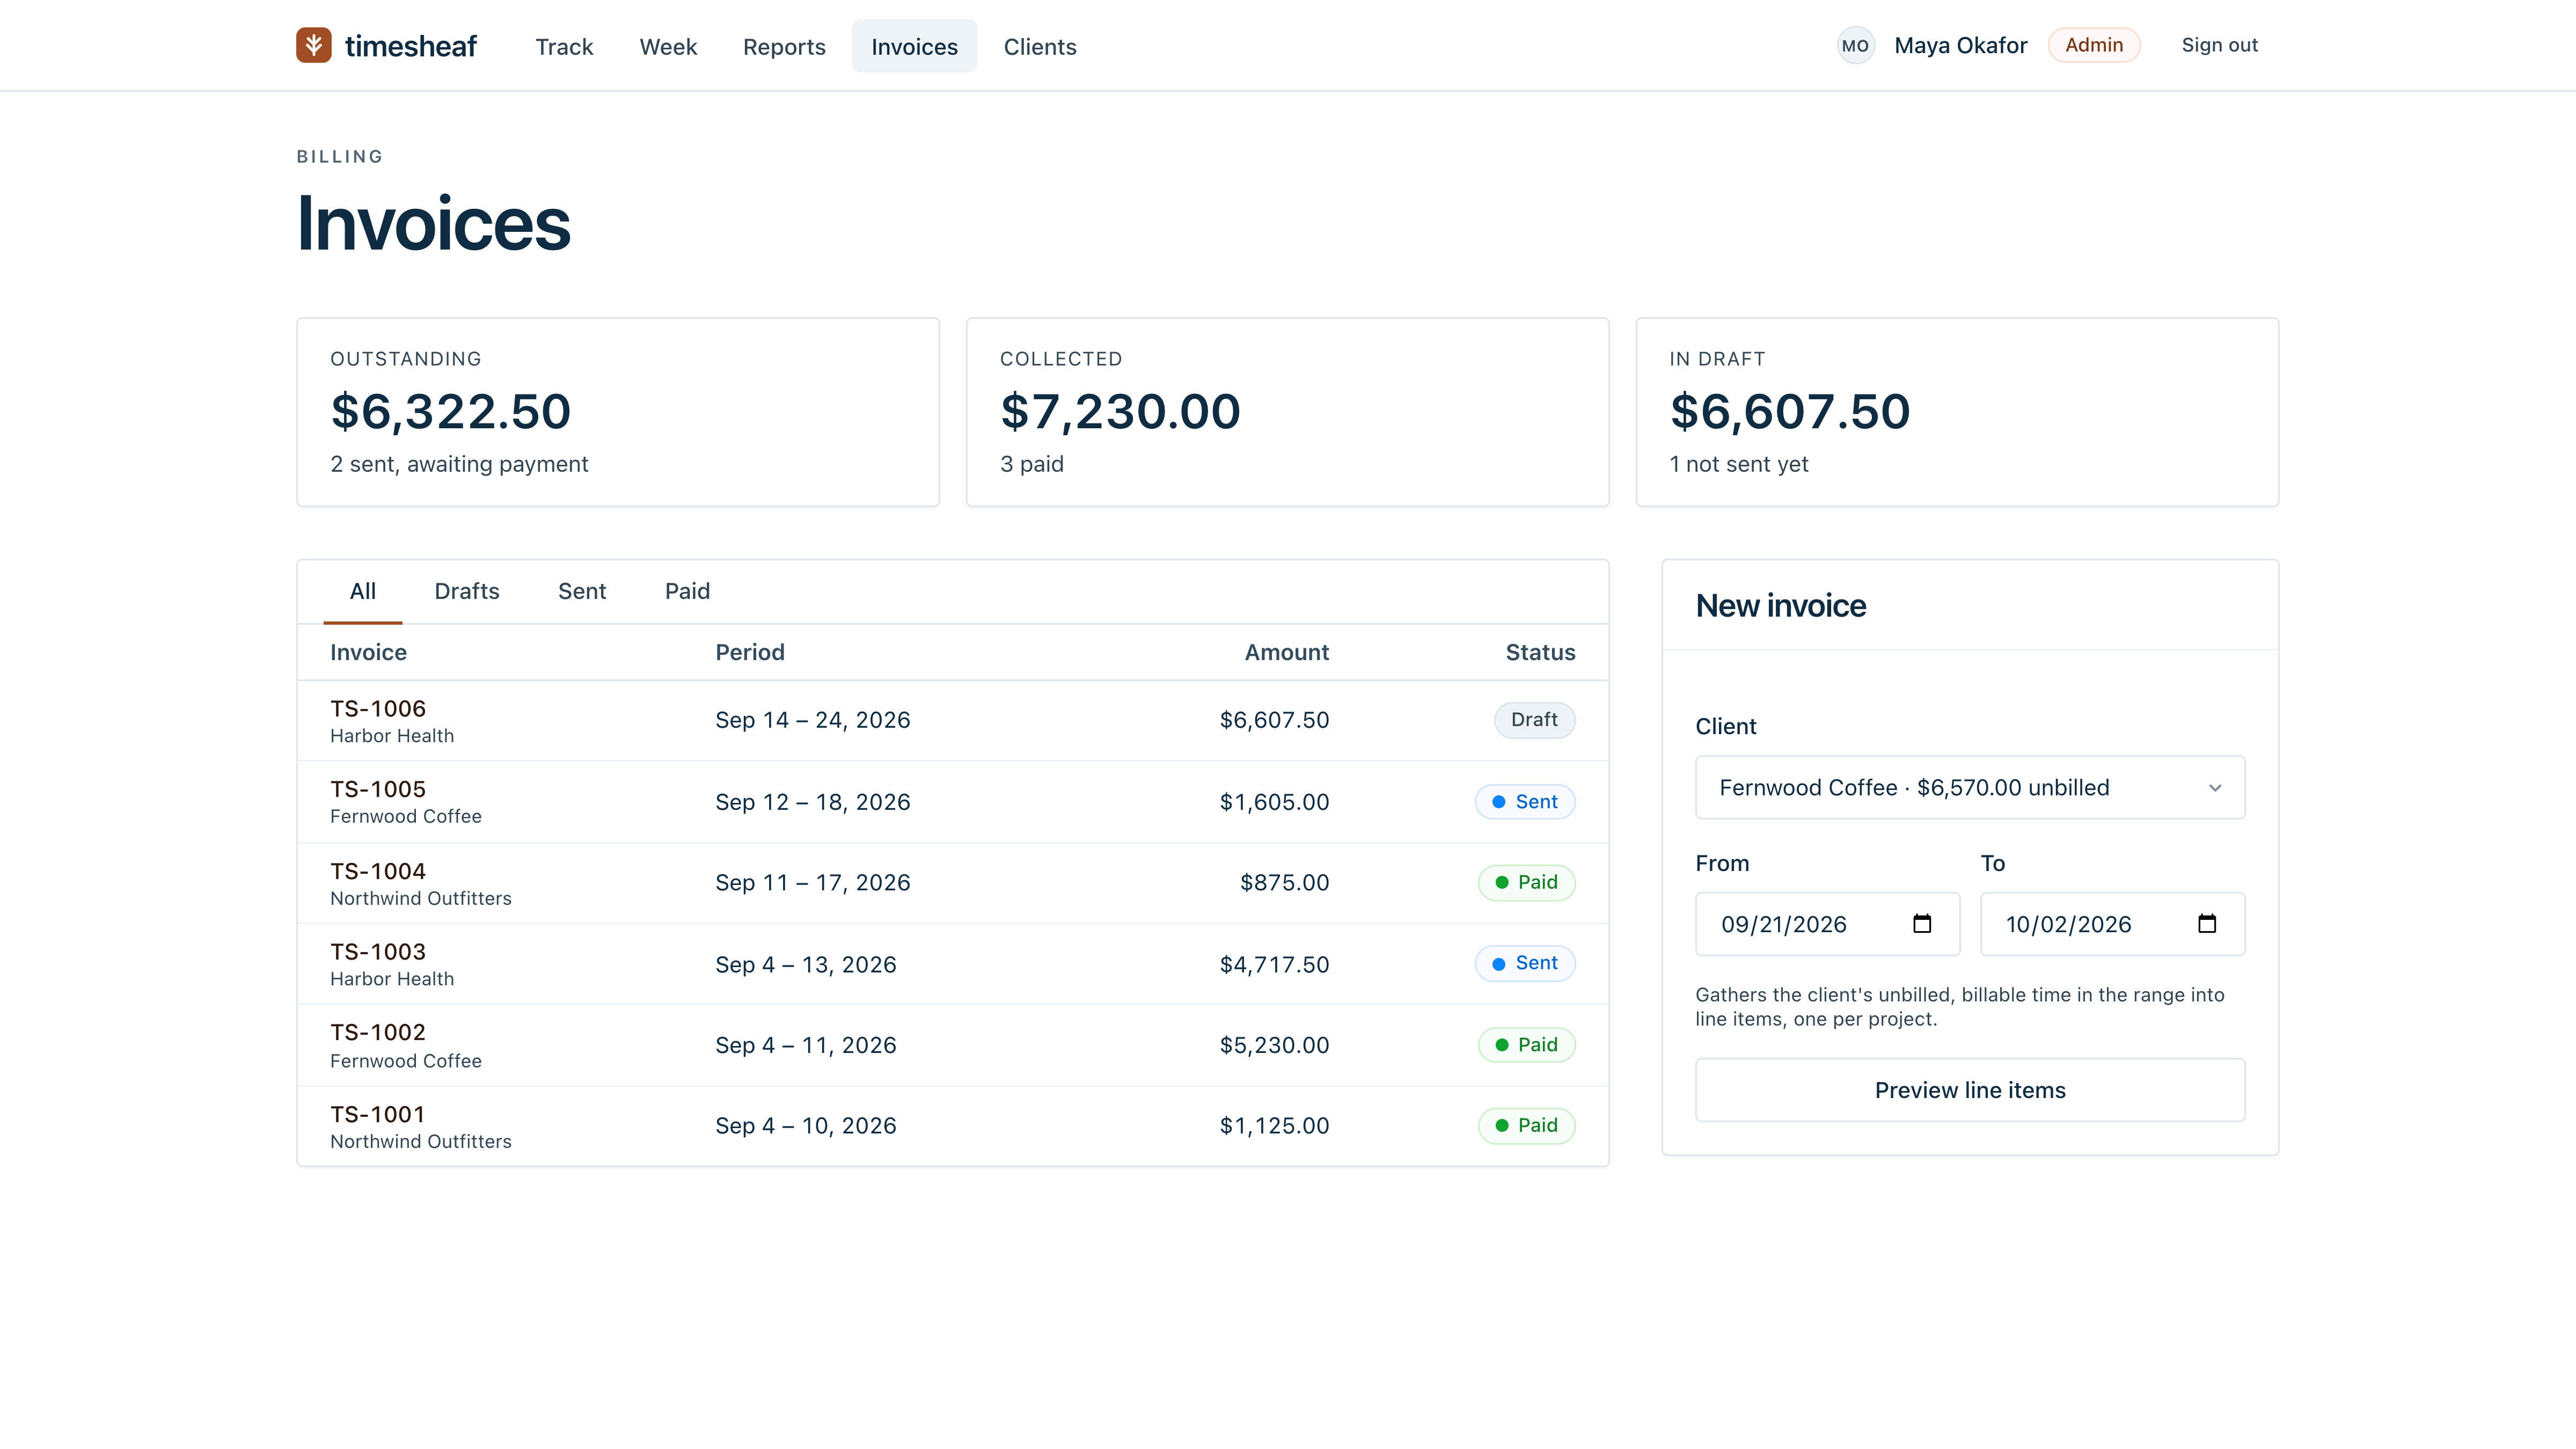Click the Period column header

coord(749,652)
